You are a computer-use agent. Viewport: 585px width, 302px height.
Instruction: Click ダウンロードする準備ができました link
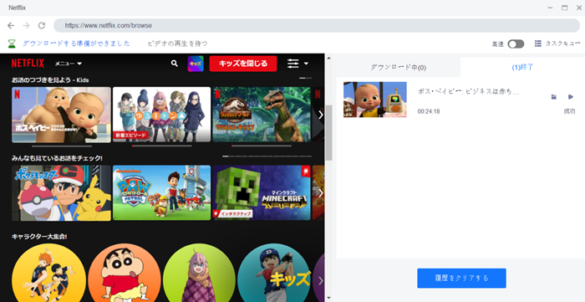click(x=77, y=44)
